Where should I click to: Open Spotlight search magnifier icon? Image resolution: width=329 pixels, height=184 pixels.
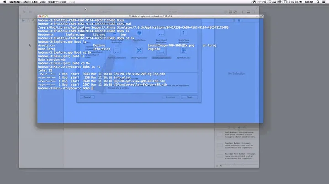pos(318,2)
